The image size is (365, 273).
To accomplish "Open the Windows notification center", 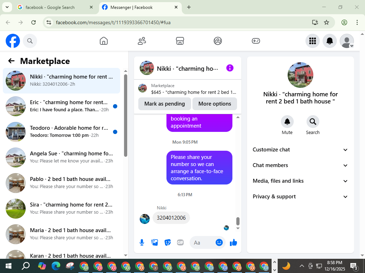I will [354, 266].
